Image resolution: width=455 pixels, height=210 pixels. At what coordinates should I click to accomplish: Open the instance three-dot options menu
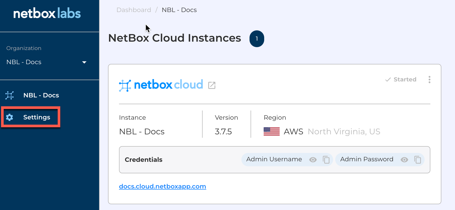[x=429, y=80]
